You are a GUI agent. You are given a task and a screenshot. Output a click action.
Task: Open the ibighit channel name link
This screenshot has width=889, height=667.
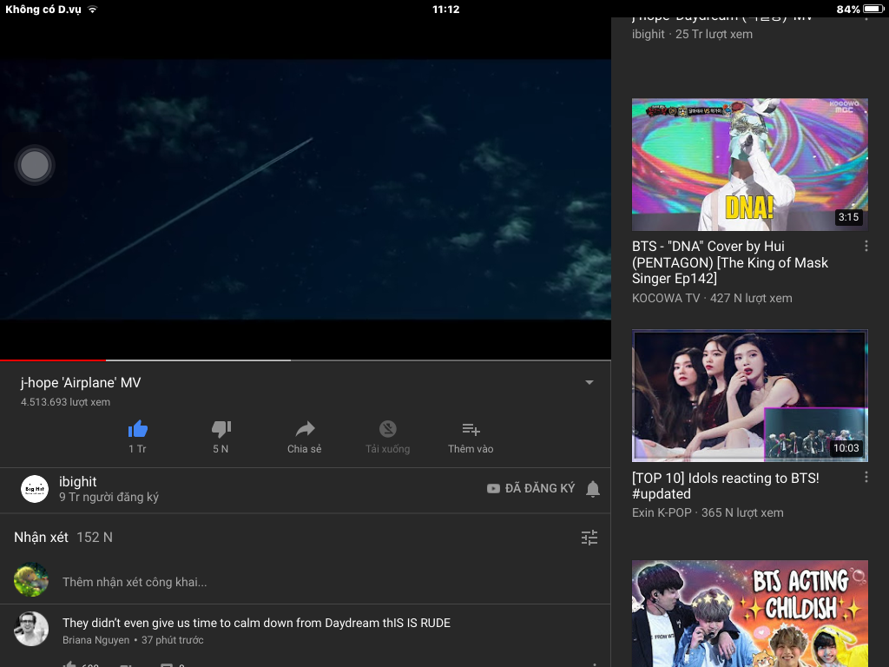(x=78, y=482)
